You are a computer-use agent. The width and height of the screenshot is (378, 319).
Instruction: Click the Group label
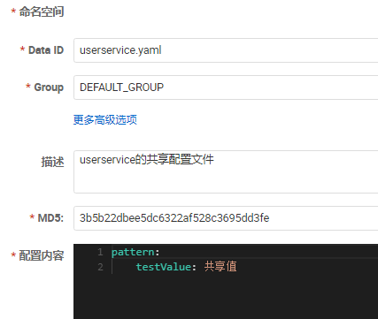pos(49,87)
